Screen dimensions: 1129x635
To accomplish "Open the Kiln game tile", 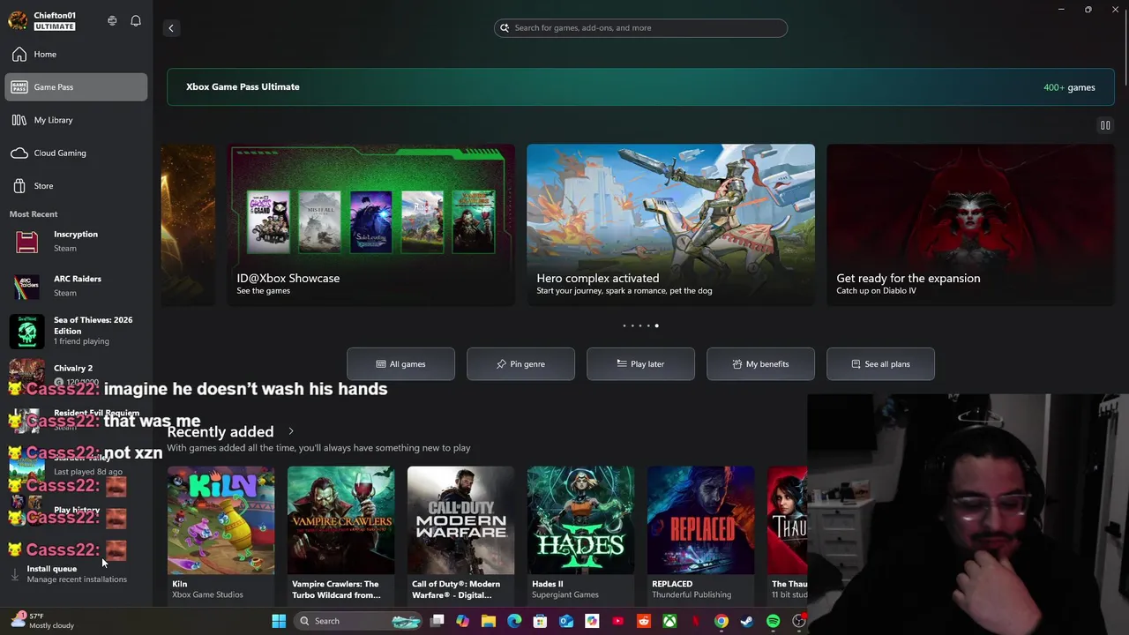I will point(221,534).
